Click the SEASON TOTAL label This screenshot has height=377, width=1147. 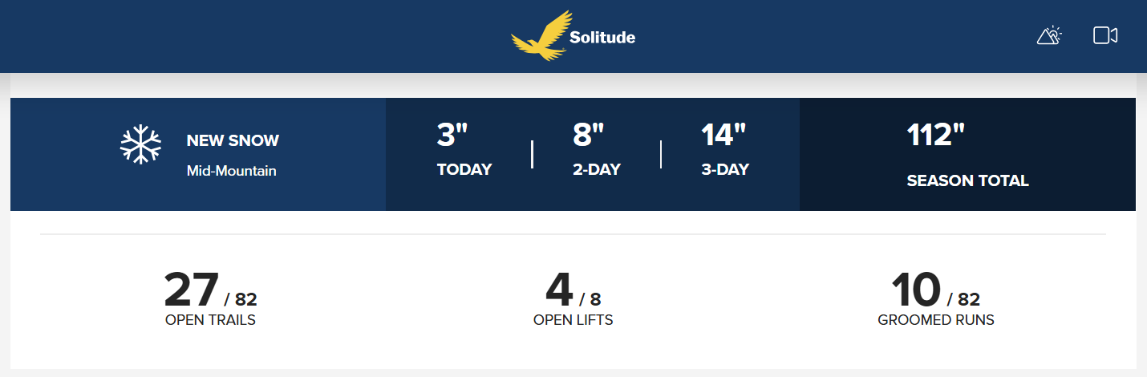967,180
